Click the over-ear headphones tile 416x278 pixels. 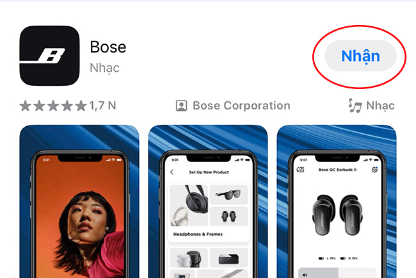point(189,206)
